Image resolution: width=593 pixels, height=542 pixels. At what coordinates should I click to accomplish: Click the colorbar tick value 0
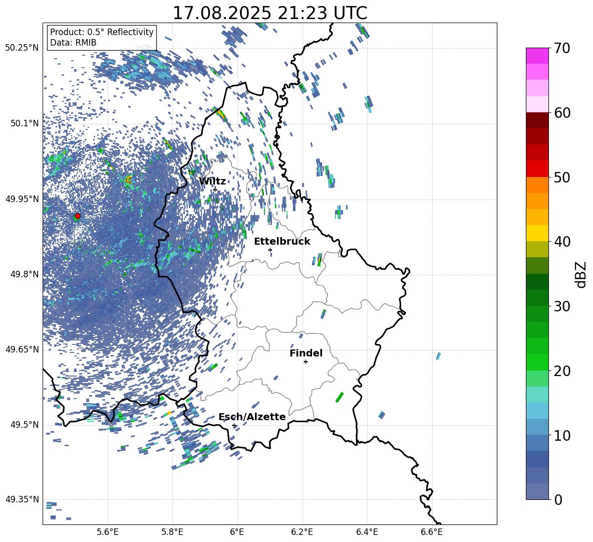tap(558, 499)
